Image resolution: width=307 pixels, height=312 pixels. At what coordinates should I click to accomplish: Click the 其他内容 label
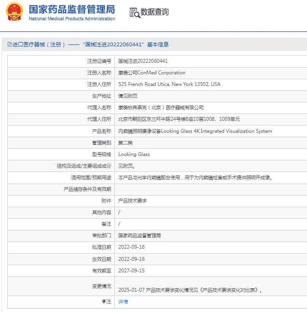pos(101,212)
